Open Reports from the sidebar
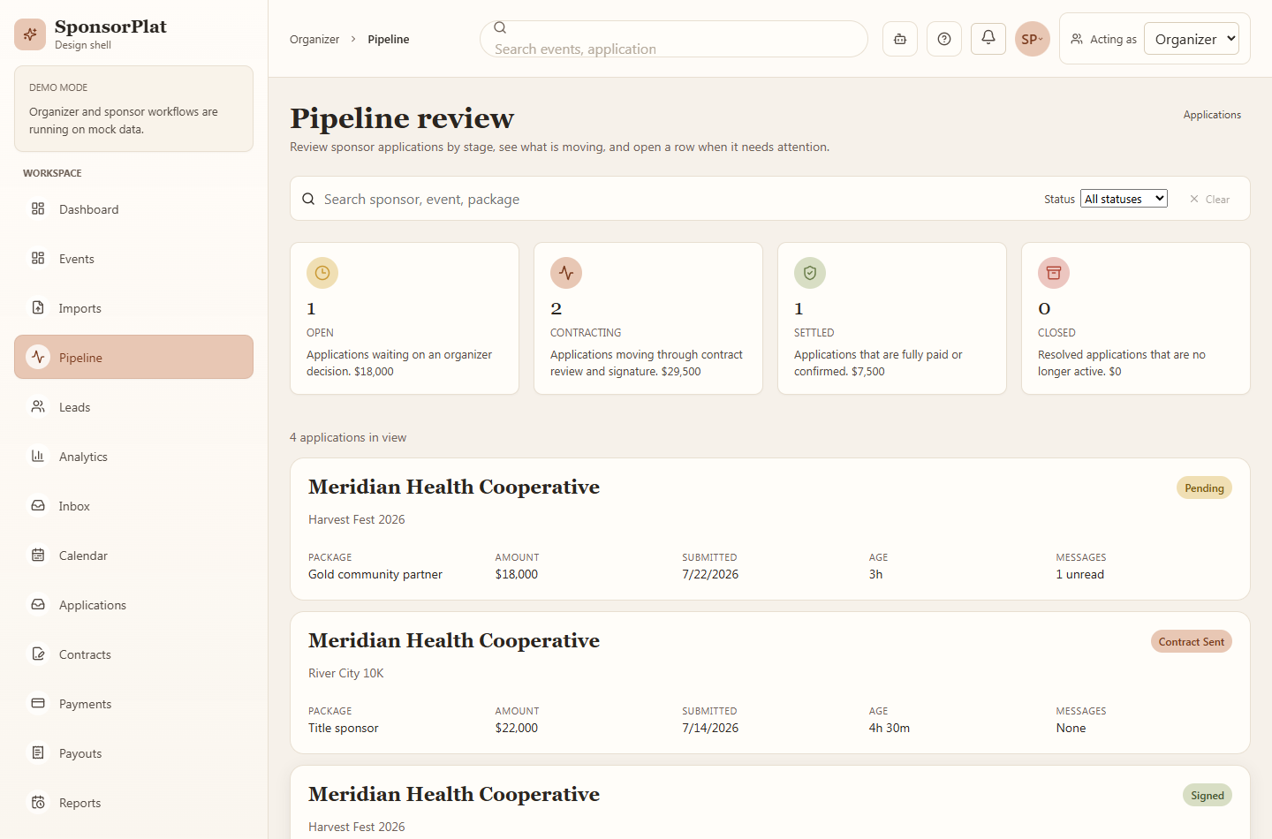Screen dimensions: 1272x839 click(133, 803)
